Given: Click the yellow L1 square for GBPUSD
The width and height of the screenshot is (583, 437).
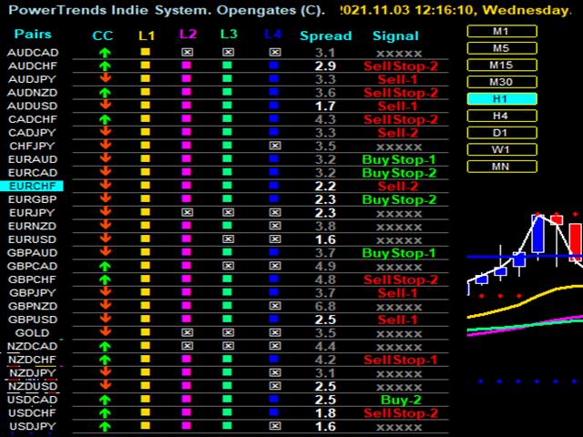Looking at the screenshot, I should 146,319.
